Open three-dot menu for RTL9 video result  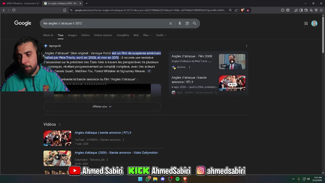123,140
